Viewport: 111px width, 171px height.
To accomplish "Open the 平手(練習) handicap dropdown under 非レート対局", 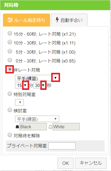I will click(x=37, y=78).
